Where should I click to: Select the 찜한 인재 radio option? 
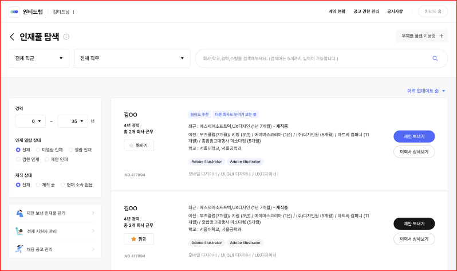point(18,159)
